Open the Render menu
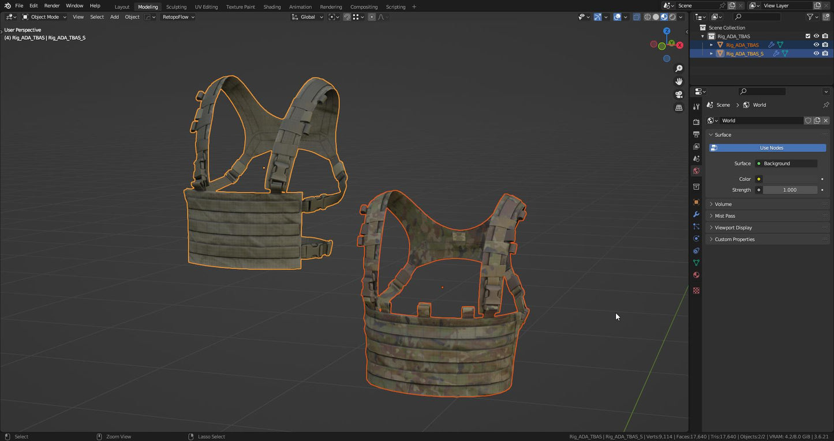 (x=52, y=6)
